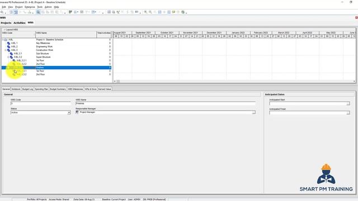Click the Gantt scrollbar left arrow
Screen dimensions: 358x201
115,82
